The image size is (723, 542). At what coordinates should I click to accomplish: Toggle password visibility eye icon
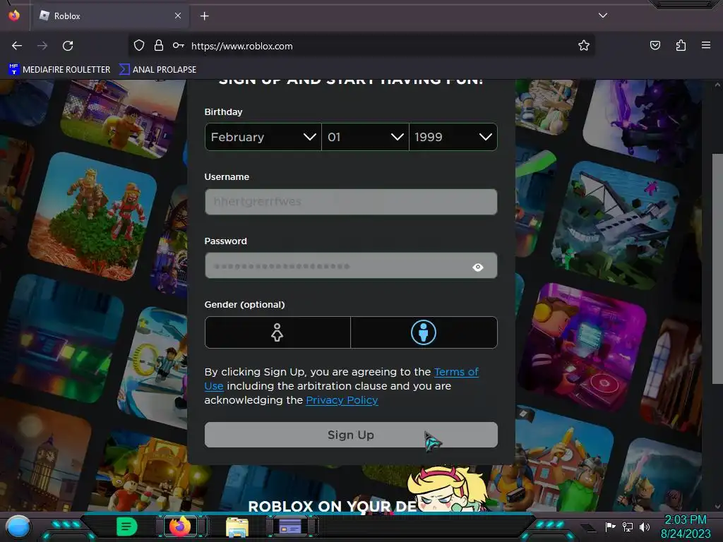(x=478, y=267)
